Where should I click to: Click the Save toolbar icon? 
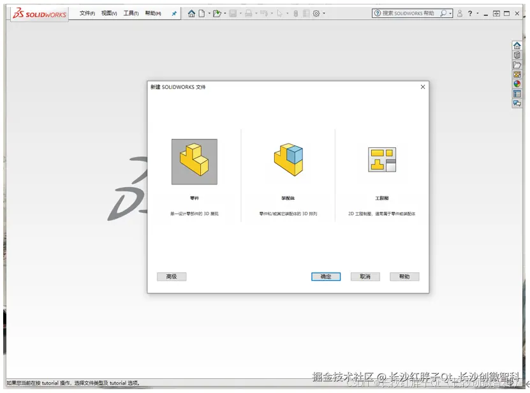point(233,13)
